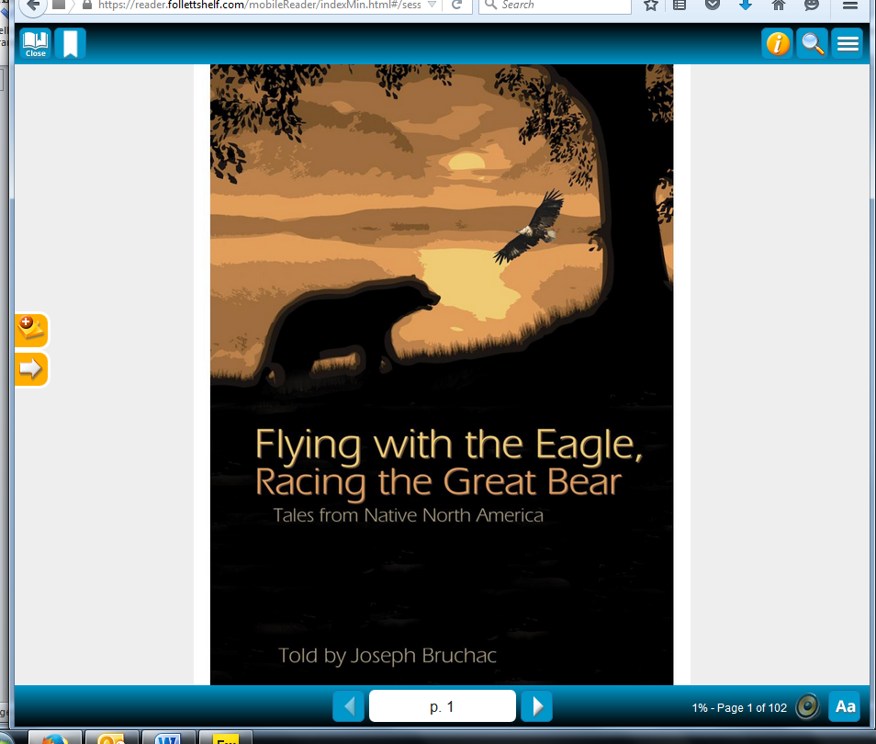The image size is (876, 744).
Task: Open search in book magnifier icon
Action: click(x=812, y=43)
